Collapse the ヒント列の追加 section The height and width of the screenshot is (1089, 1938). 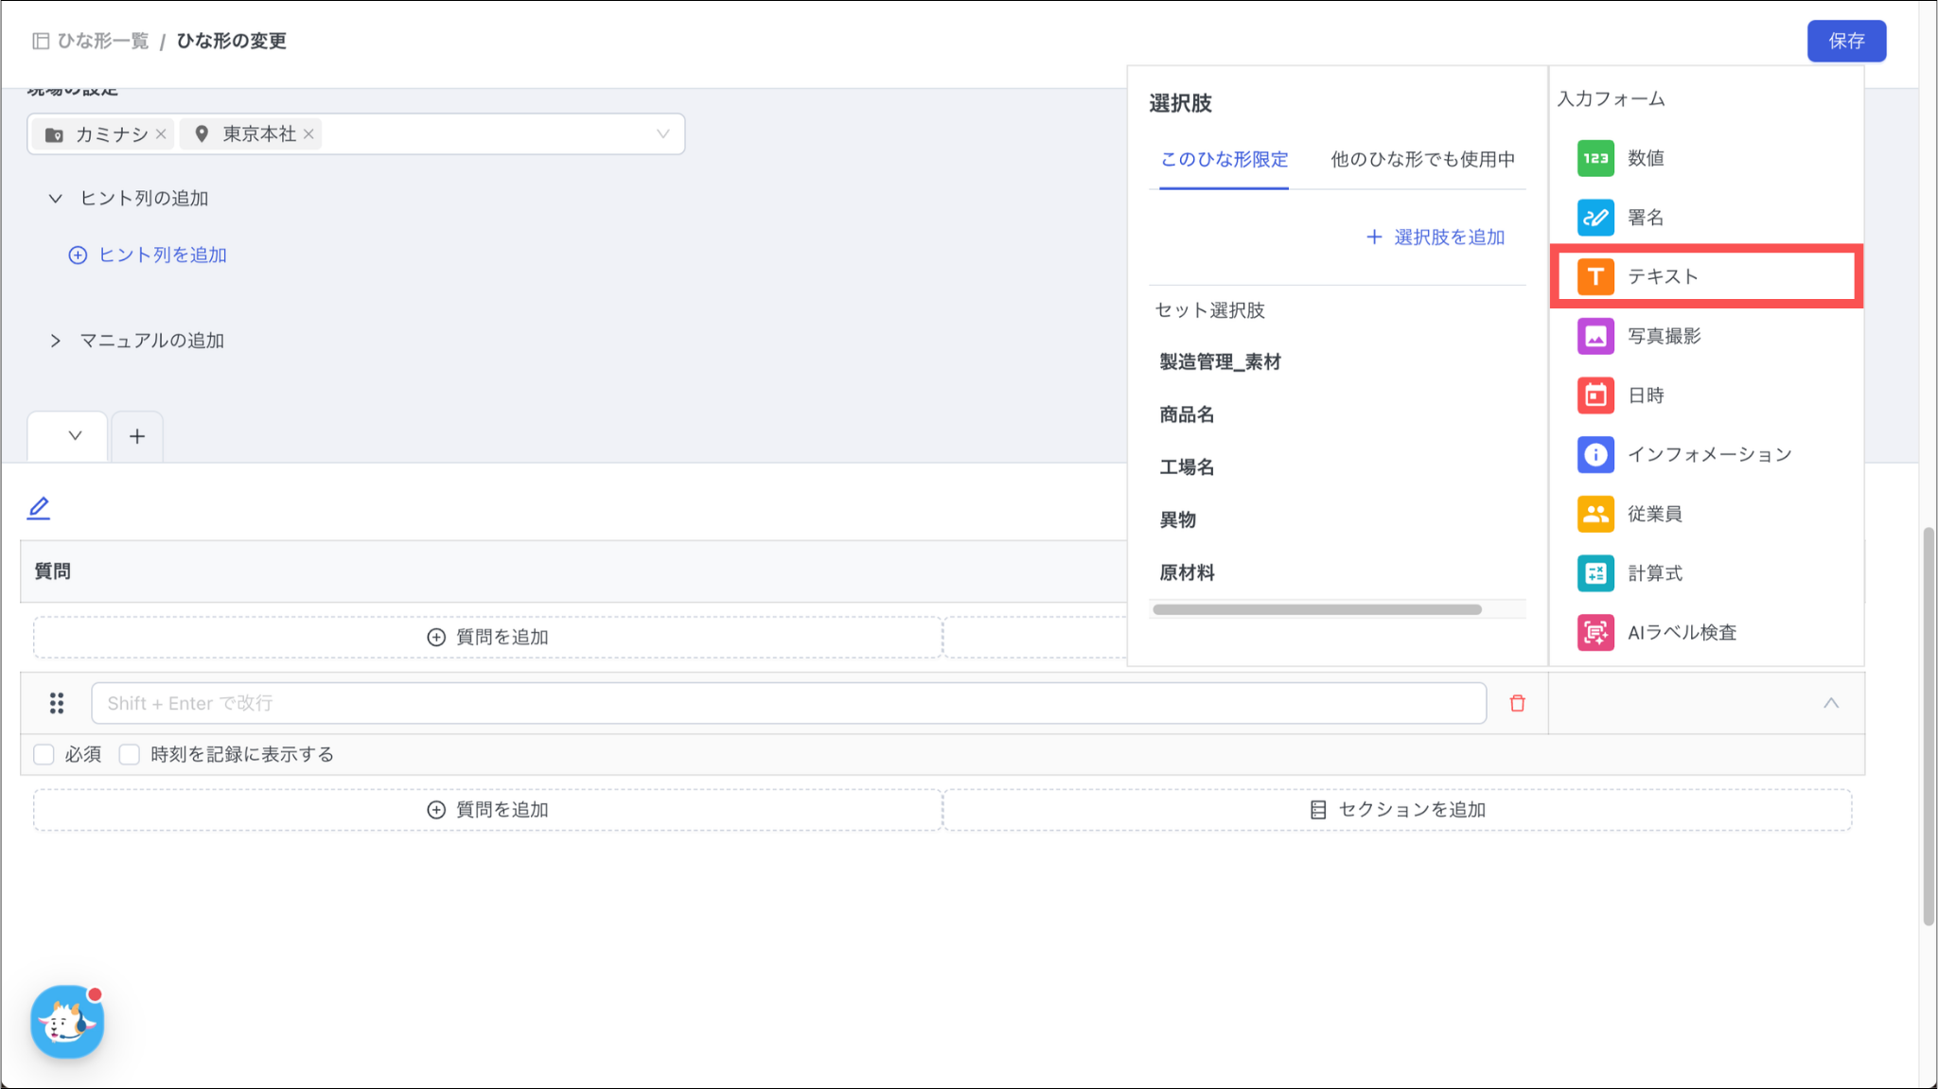(x=56, y=198)
